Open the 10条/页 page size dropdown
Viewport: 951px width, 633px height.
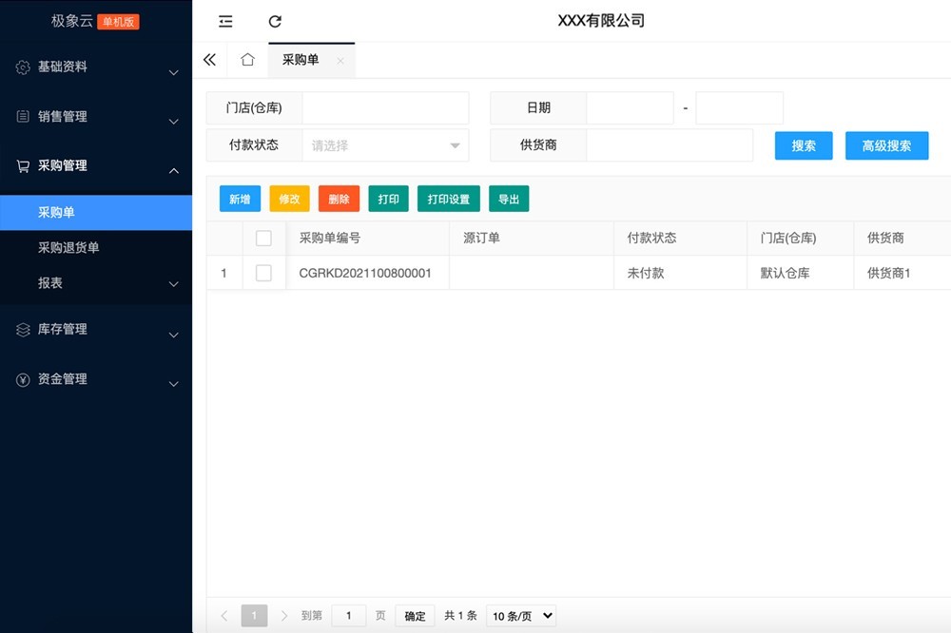(519, 615)
